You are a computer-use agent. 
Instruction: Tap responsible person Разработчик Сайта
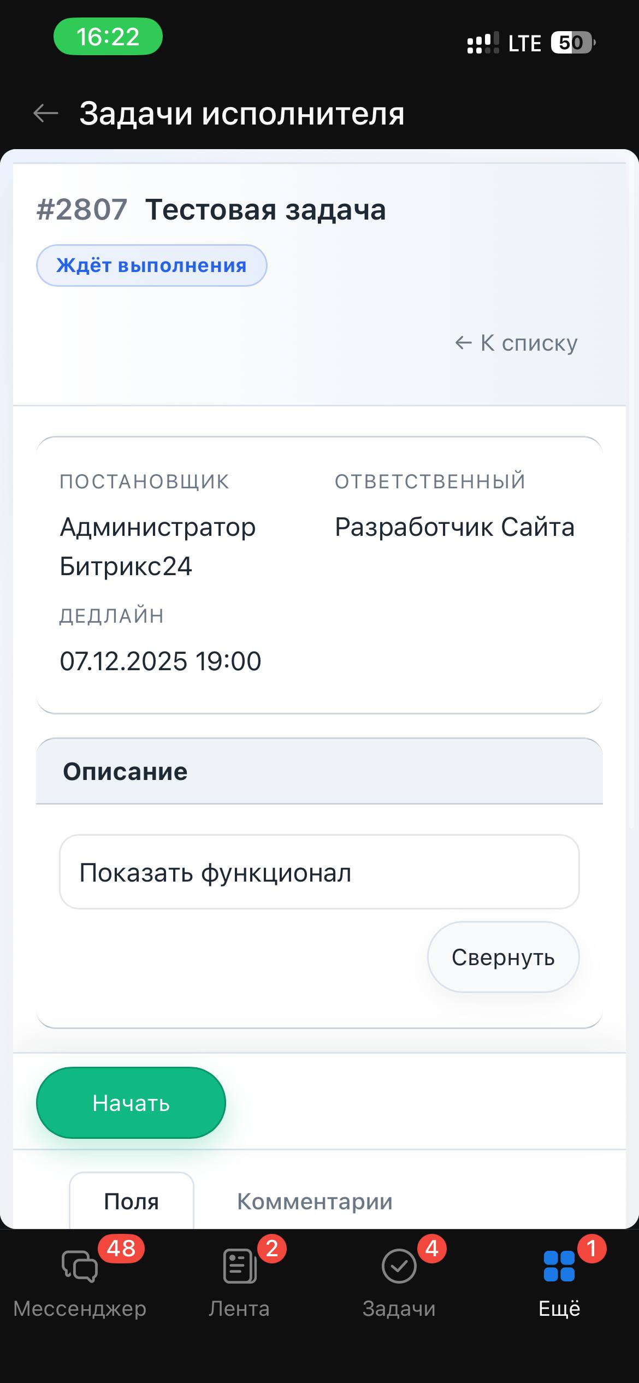tap(454, 527)
